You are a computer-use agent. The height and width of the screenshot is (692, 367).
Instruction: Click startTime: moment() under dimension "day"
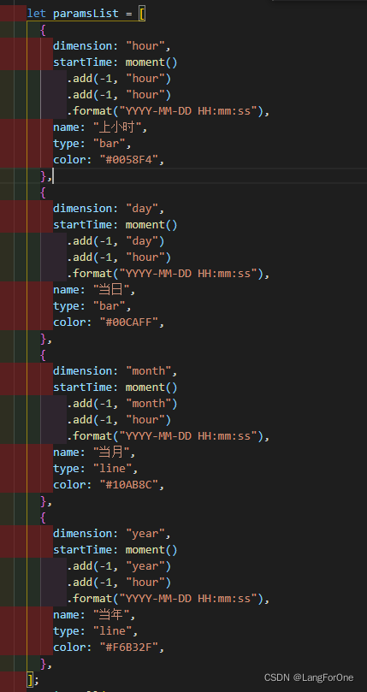(x=115, y=225)
